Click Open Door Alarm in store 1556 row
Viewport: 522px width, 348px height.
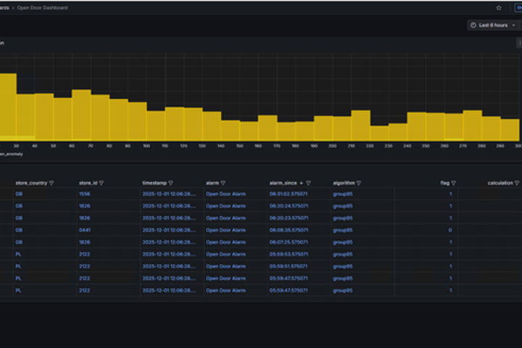click(x=225, y=194)
